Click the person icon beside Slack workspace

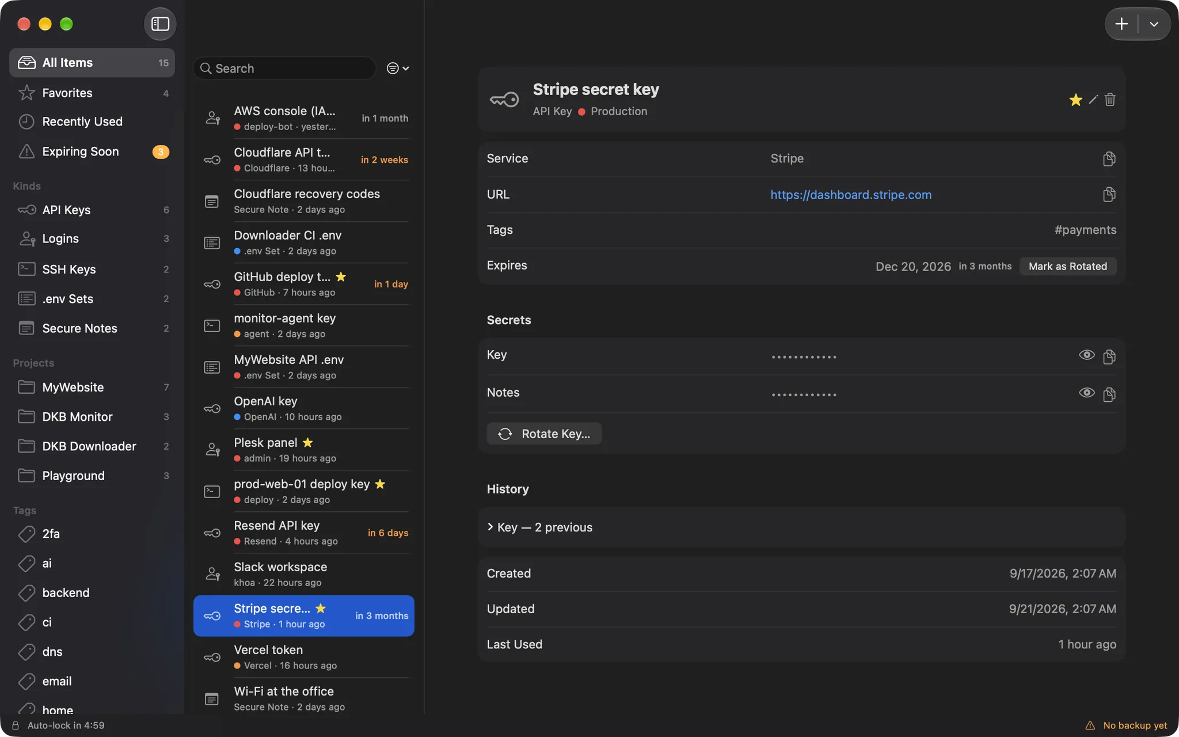point(212,574)
